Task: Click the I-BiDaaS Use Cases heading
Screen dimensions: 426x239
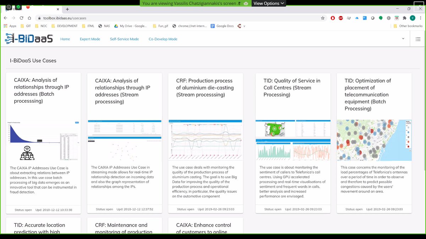Action: click(x=33, y=61)
